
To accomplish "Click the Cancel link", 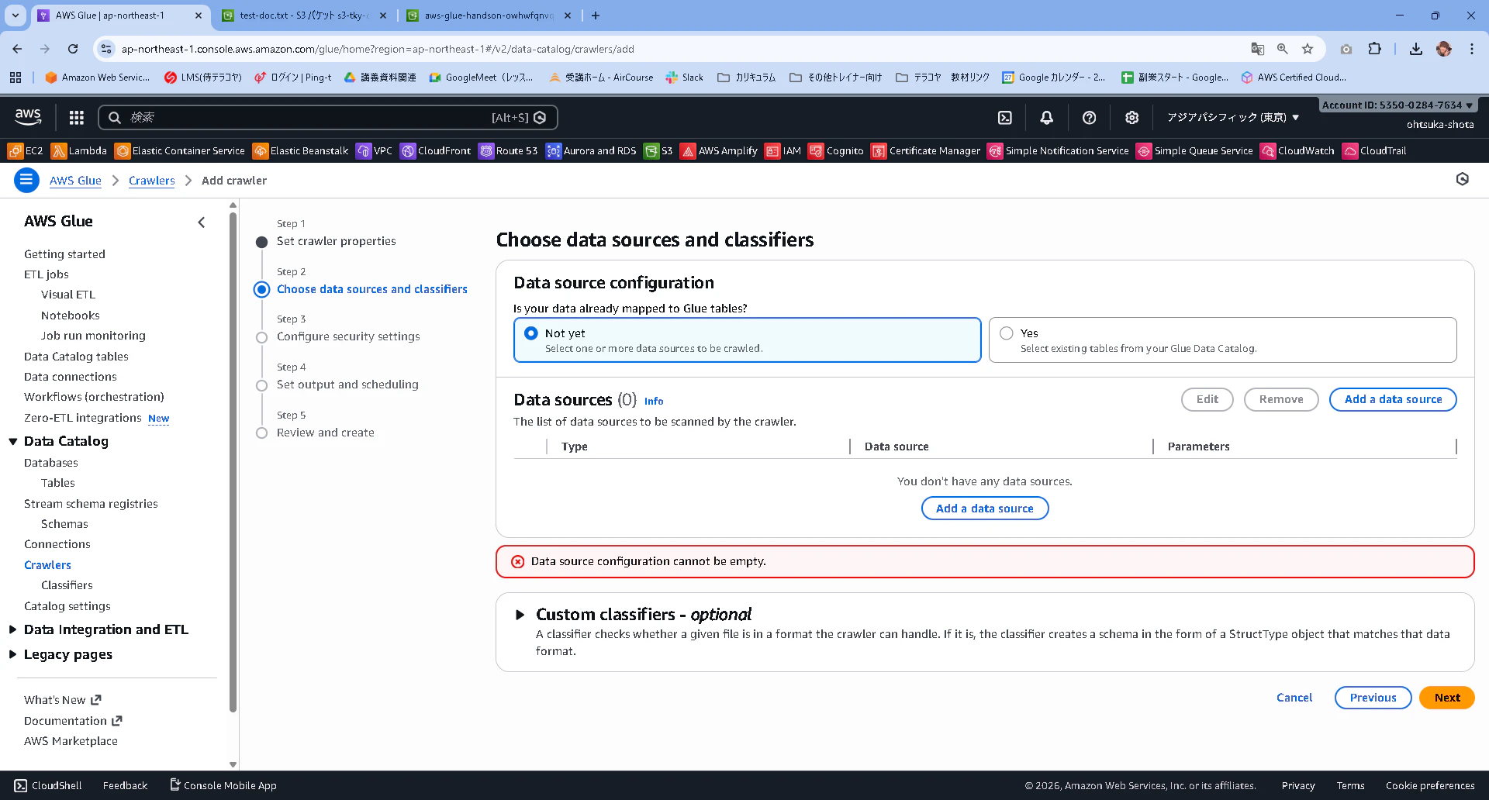I will click(1294, 698).
